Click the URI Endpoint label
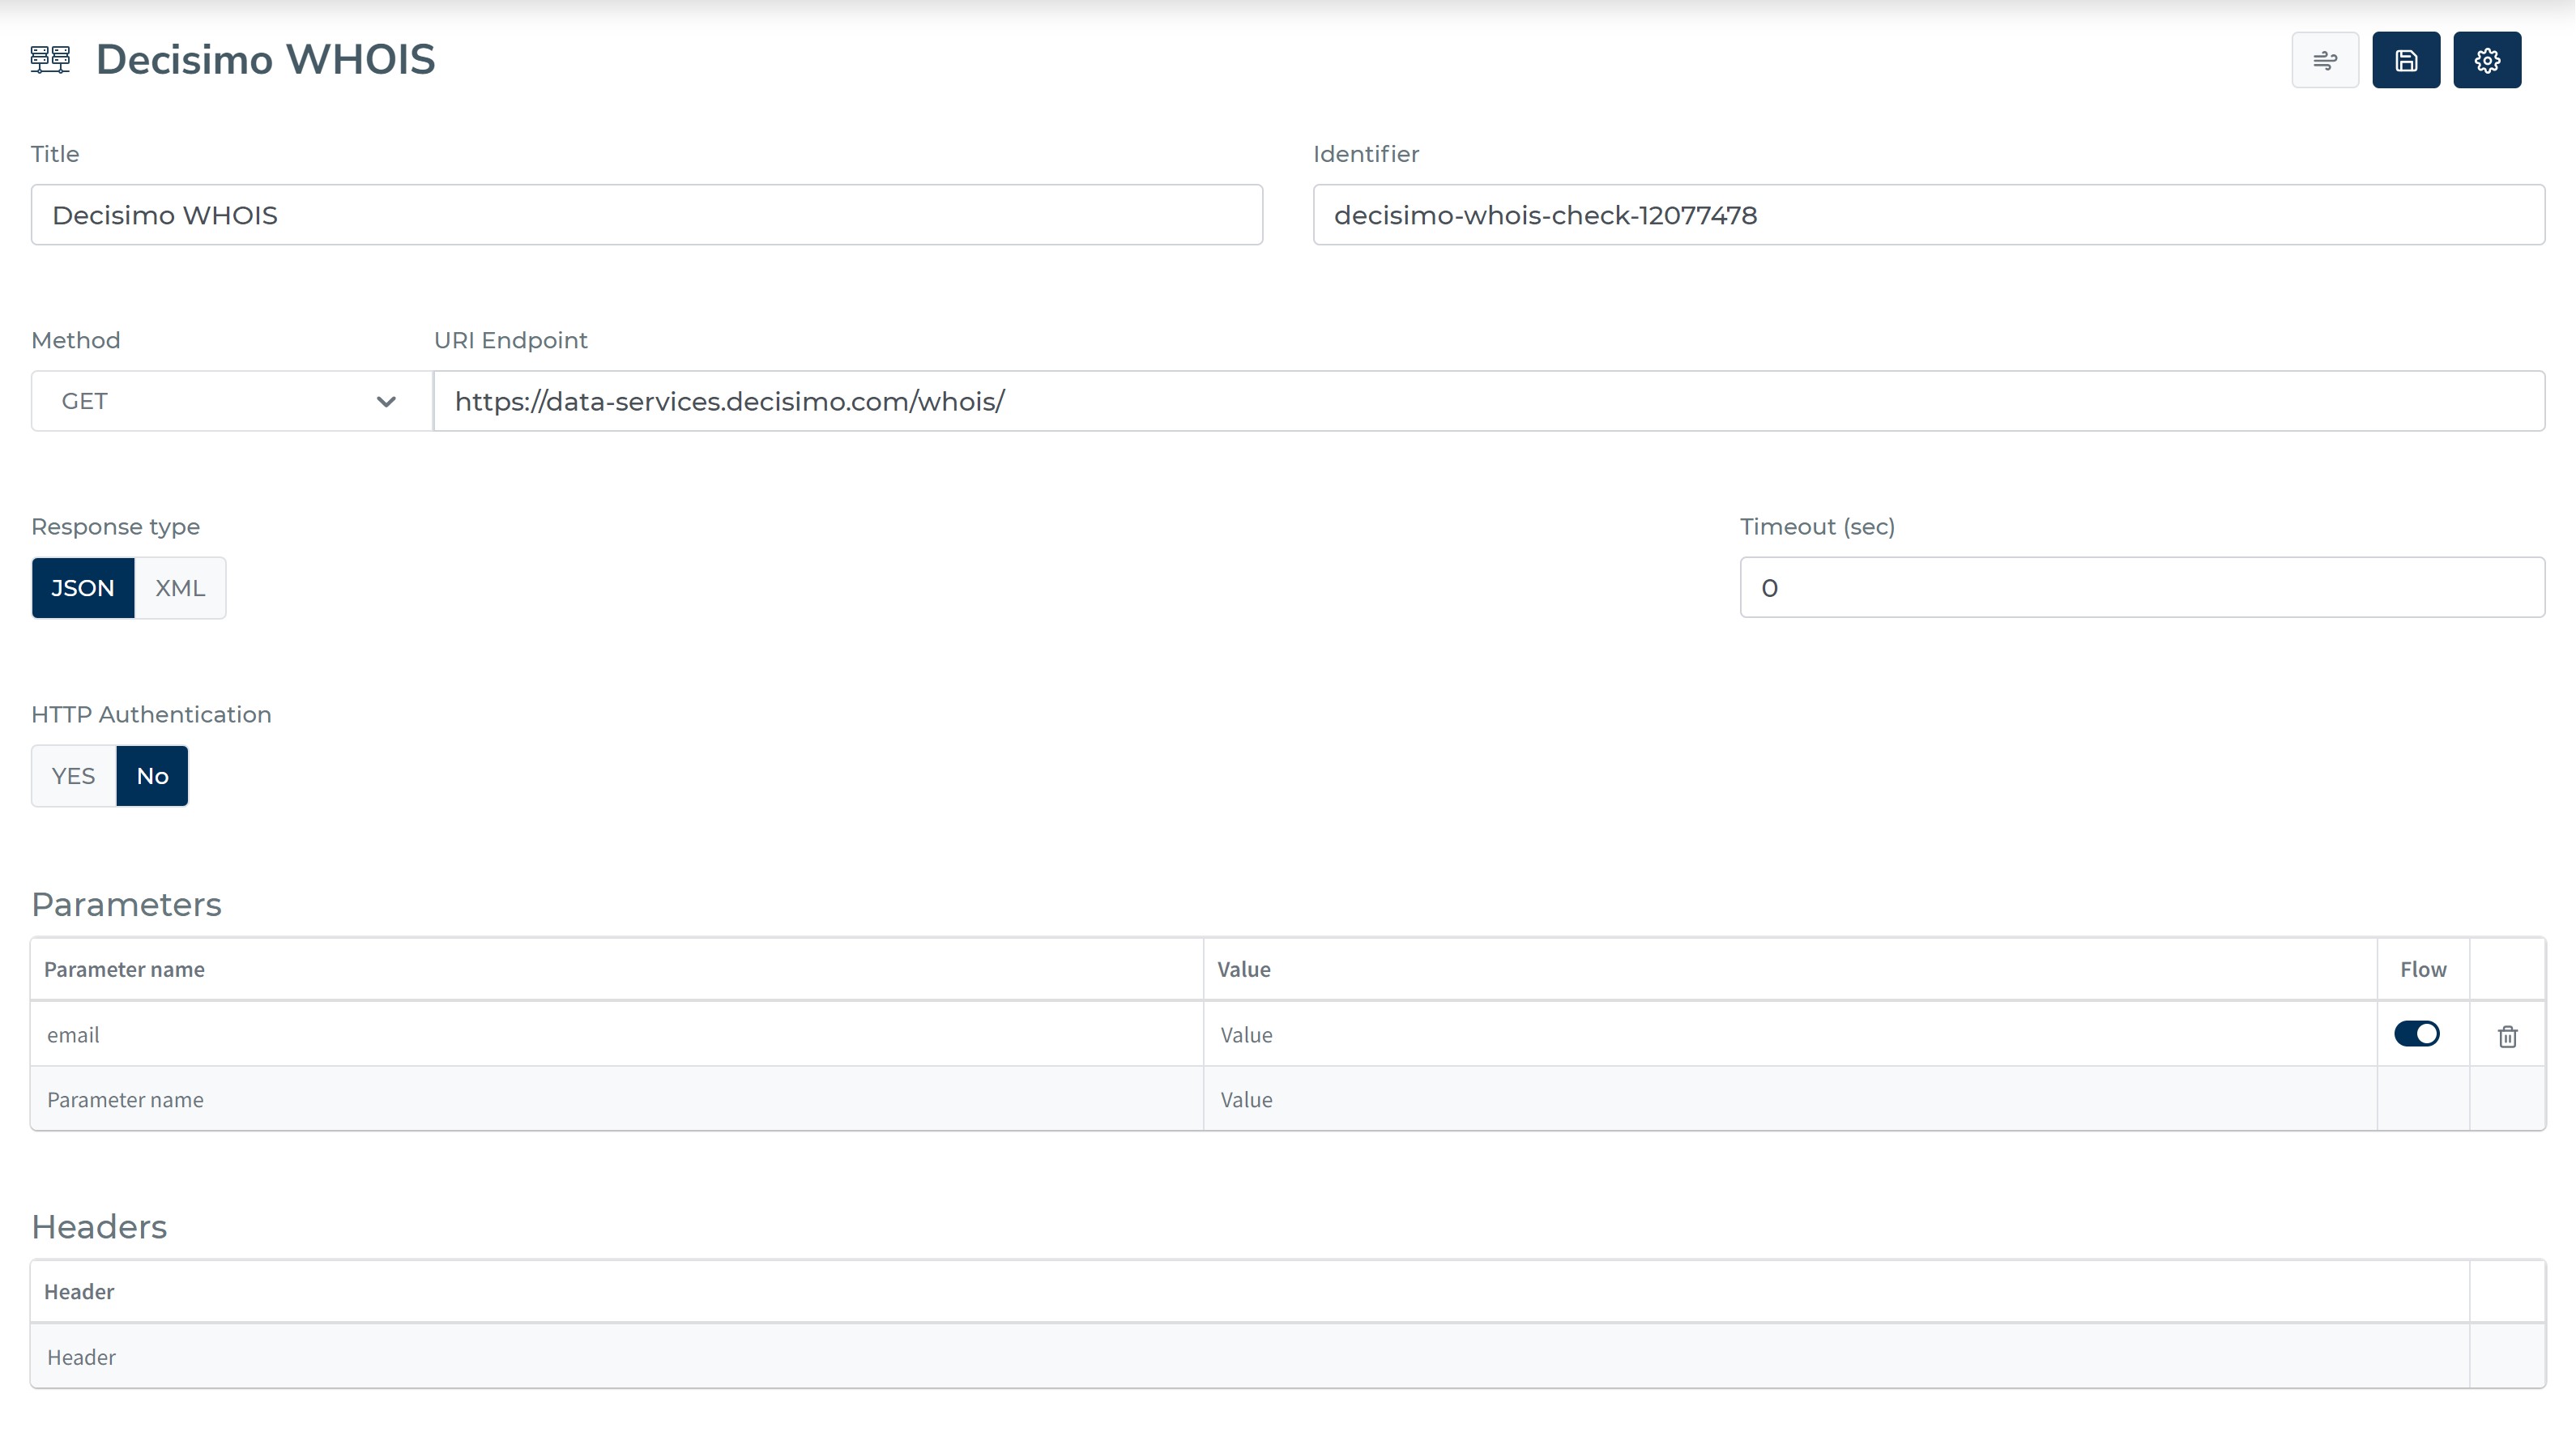This screenshot has width=2576, height=1445. coord(510,340)
